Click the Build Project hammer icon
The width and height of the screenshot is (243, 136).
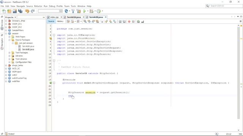point(73,11)
